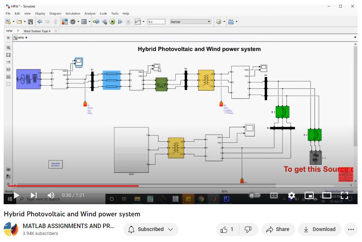Click the Step Forward simulation icon
This screenshot has width=362, height=242.
[120, 22]
